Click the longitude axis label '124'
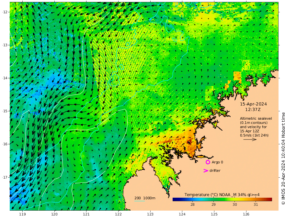The height and width of the screenshot is (220, 285). pos(182,214)
